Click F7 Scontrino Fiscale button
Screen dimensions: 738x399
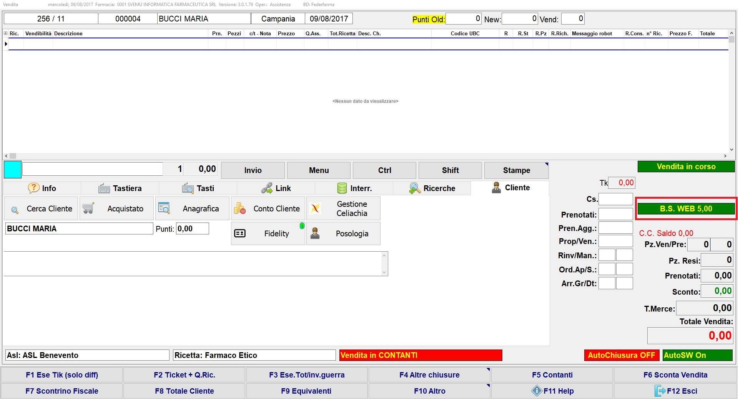pos(62,391)
